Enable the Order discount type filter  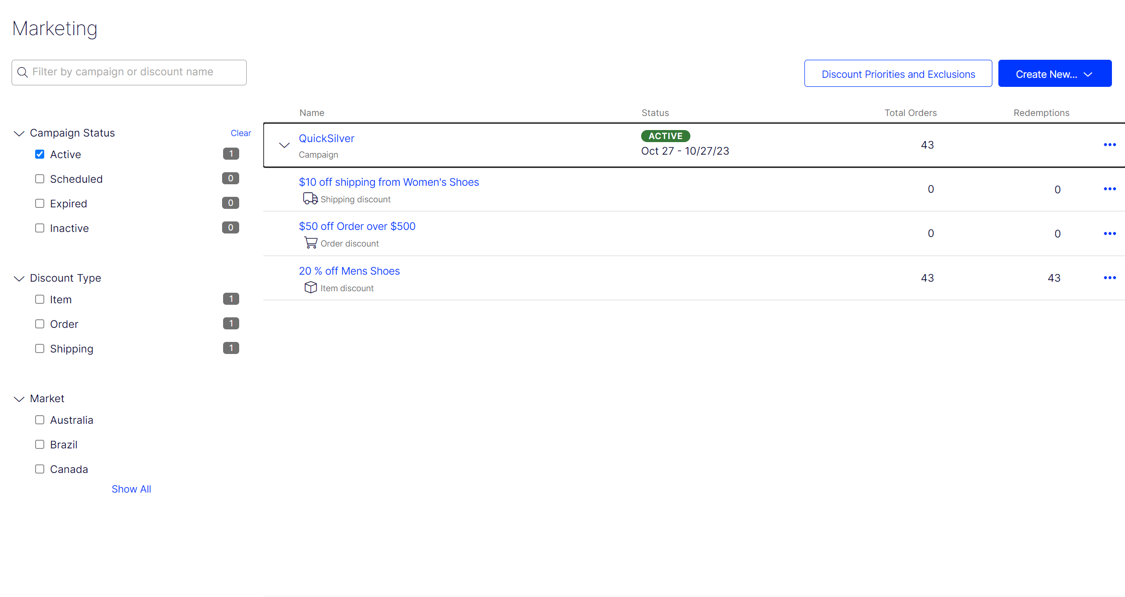click(x=40, y=324)
